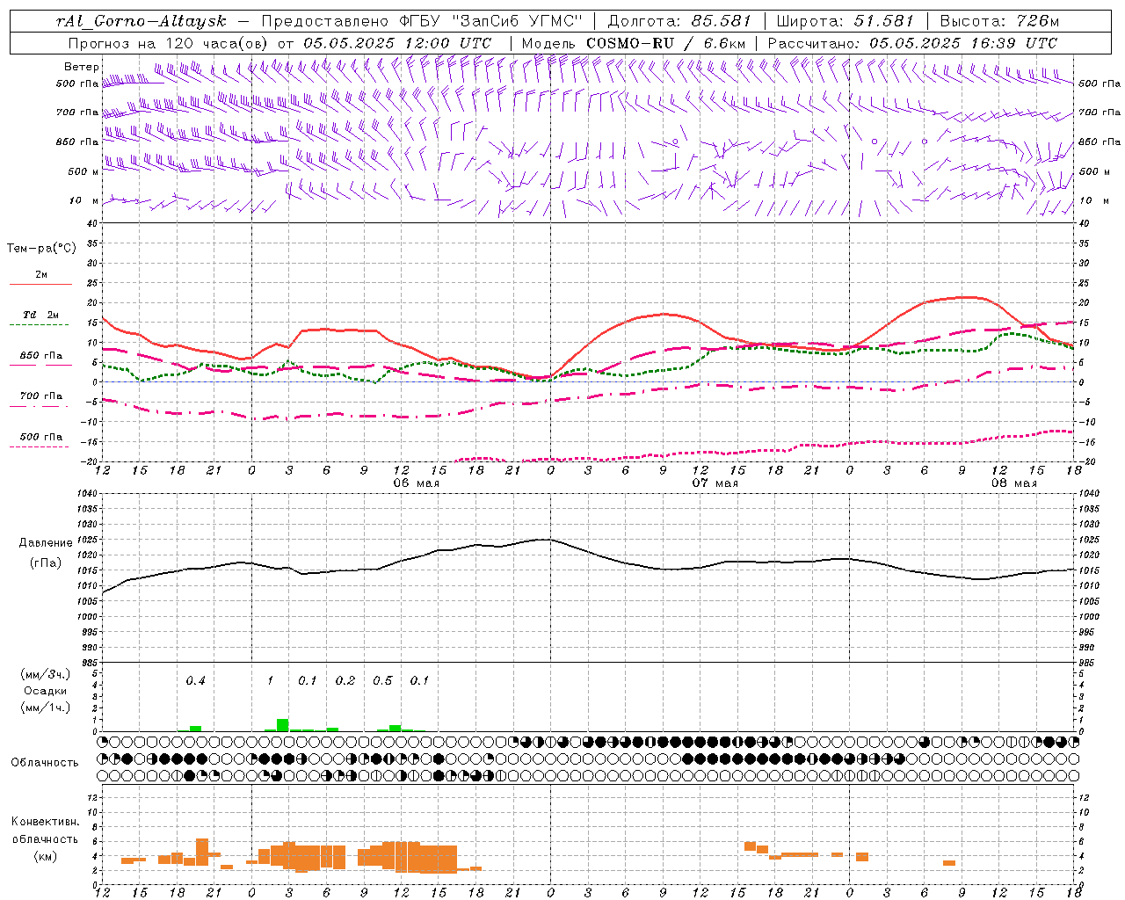Click the dotted line sample under 500 гПа legend
The image size is (1125, 900).
tap(39, 446)
